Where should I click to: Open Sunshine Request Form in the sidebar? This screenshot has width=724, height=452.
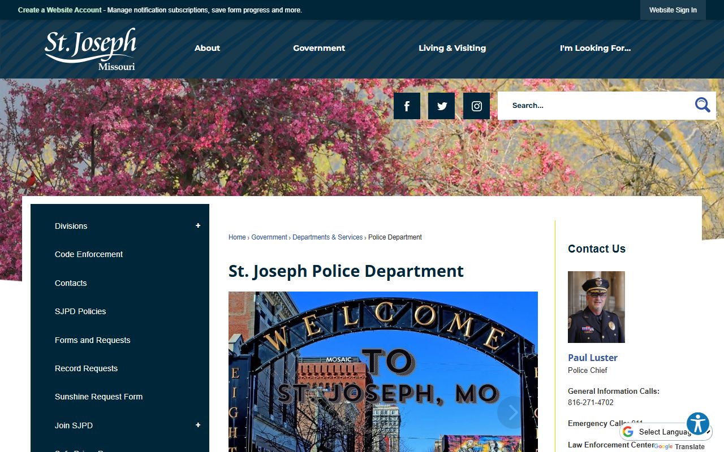[x=98, y=397]
